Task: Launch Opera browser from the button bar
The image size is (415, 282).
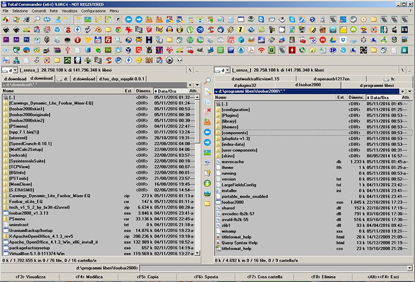Action: click(x=77, y=40)
